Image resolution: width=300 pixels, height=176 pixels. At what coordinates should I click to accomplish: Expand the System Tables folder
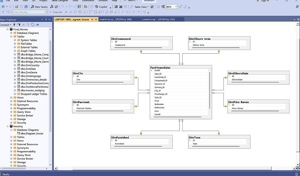click(15, 40)
